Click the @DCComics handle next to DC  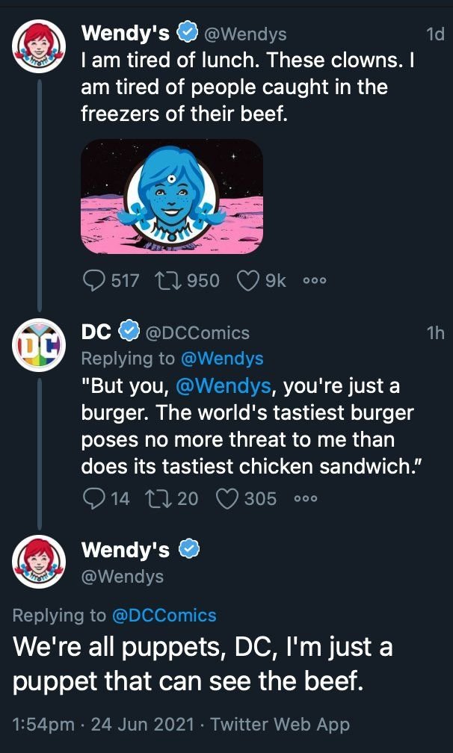coord(196,332)
